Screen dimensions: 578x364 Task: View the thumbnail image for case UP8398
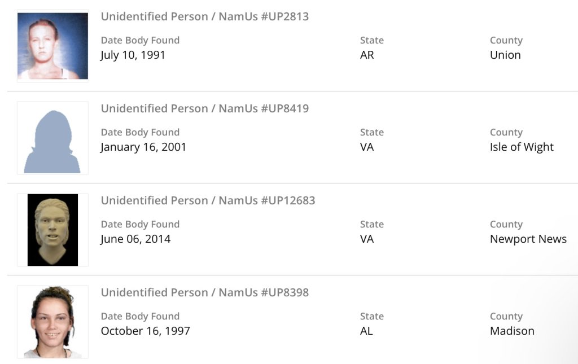point(52,322)
